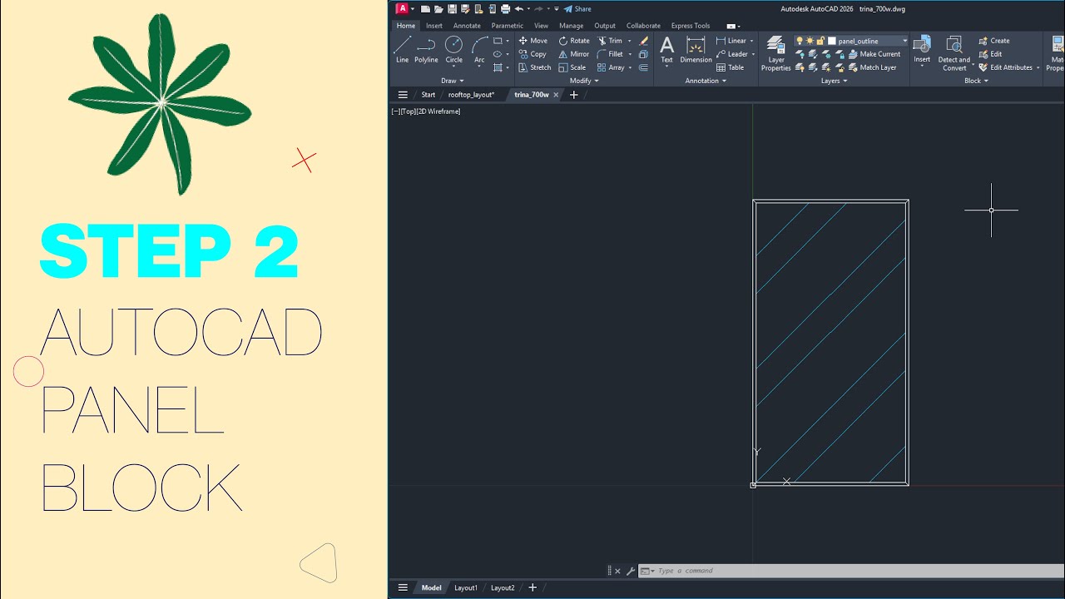Screen dimensions: 1065x599
Task: Click the Share button
Action: tap(577, 9)
